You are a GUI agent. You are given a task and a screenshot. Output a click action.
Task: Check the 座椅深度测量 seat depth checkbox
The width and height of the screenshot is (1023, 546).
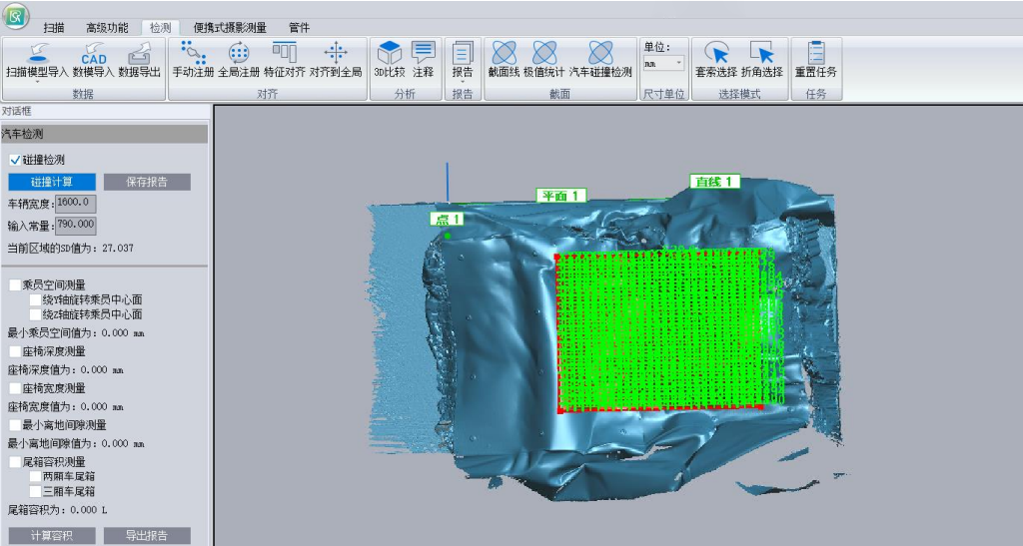coord(15,351)
